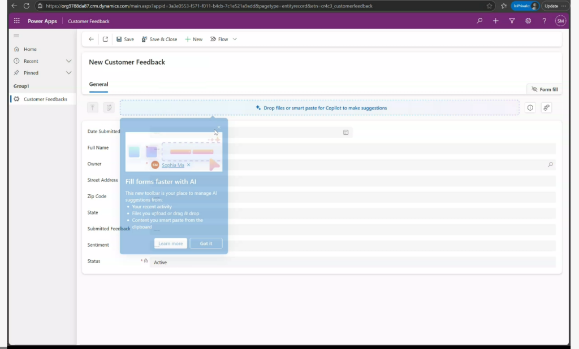
Task: Click the Update browser button
Action: coord(551,6)
